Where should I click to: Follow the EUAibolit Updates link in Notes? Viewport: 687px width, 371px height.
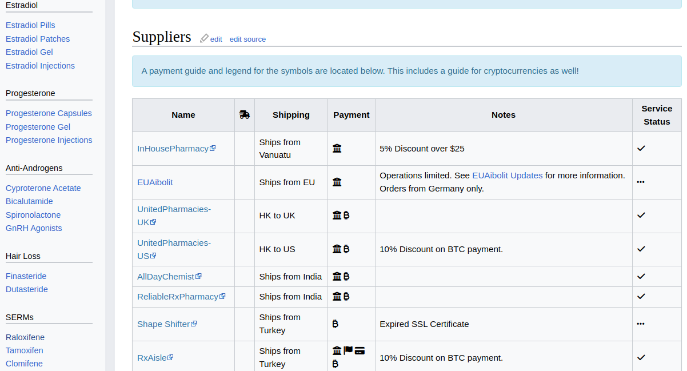(508, 175)
